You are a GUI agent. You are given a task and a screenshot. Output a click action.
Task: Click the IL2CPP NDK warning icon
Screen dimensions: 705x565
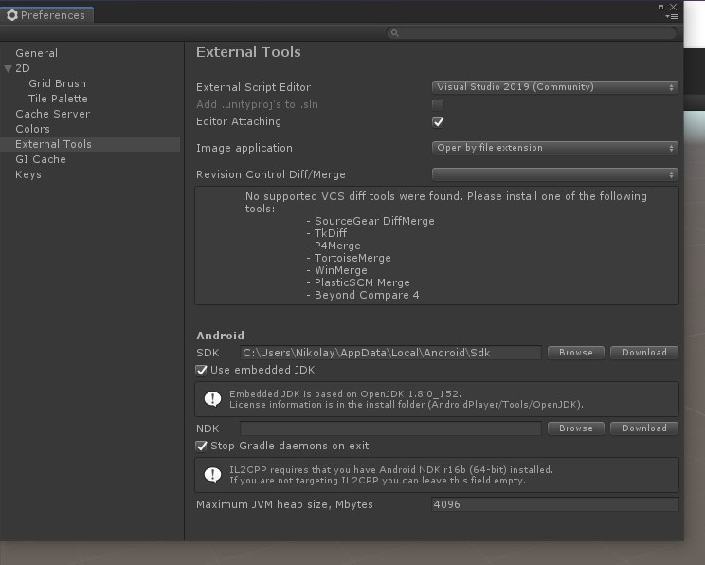point(212,475)
